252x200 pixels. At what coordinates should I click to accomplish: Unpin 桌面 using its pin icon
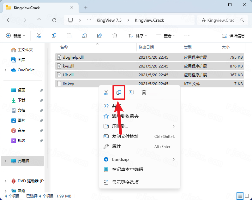coord(41,90)
